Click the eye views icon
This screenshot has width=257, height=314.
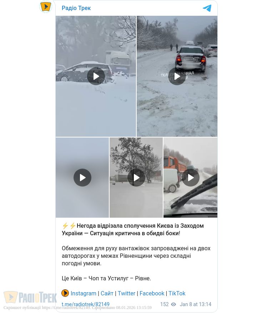pyautogui.click(x=173, y=304)
